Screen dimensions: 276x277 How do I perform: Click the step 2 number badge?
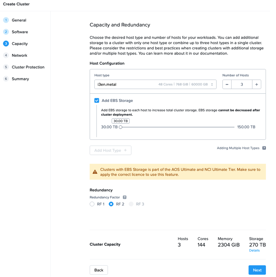point(6,32)
